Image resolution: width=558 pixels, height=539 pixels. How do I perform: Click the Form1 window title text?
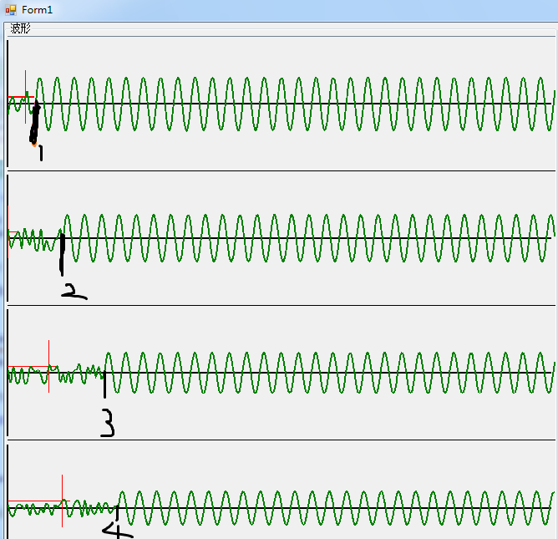[x=37, y=10]
